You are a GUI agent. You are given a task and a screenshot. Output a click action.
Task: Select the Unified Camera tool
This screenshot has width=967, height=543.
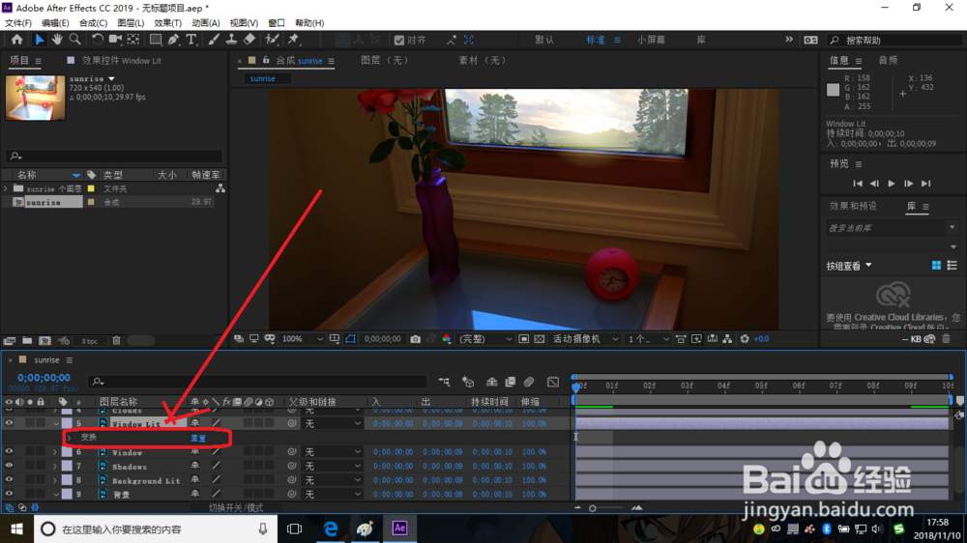[115, 40]
